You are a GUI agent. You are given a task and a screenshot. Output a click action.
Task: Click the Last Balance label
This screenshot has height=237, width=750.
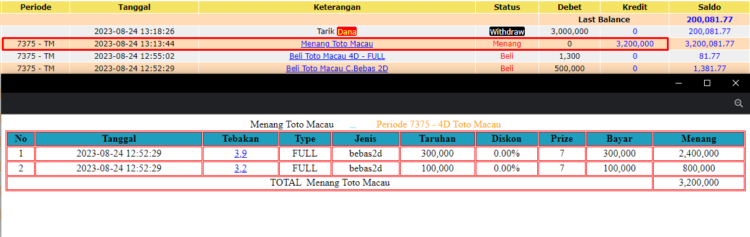tap(604, 20)
